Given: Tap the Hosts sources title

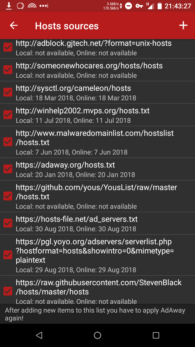Looking at the screenshot, I should [x=67, y=26].
